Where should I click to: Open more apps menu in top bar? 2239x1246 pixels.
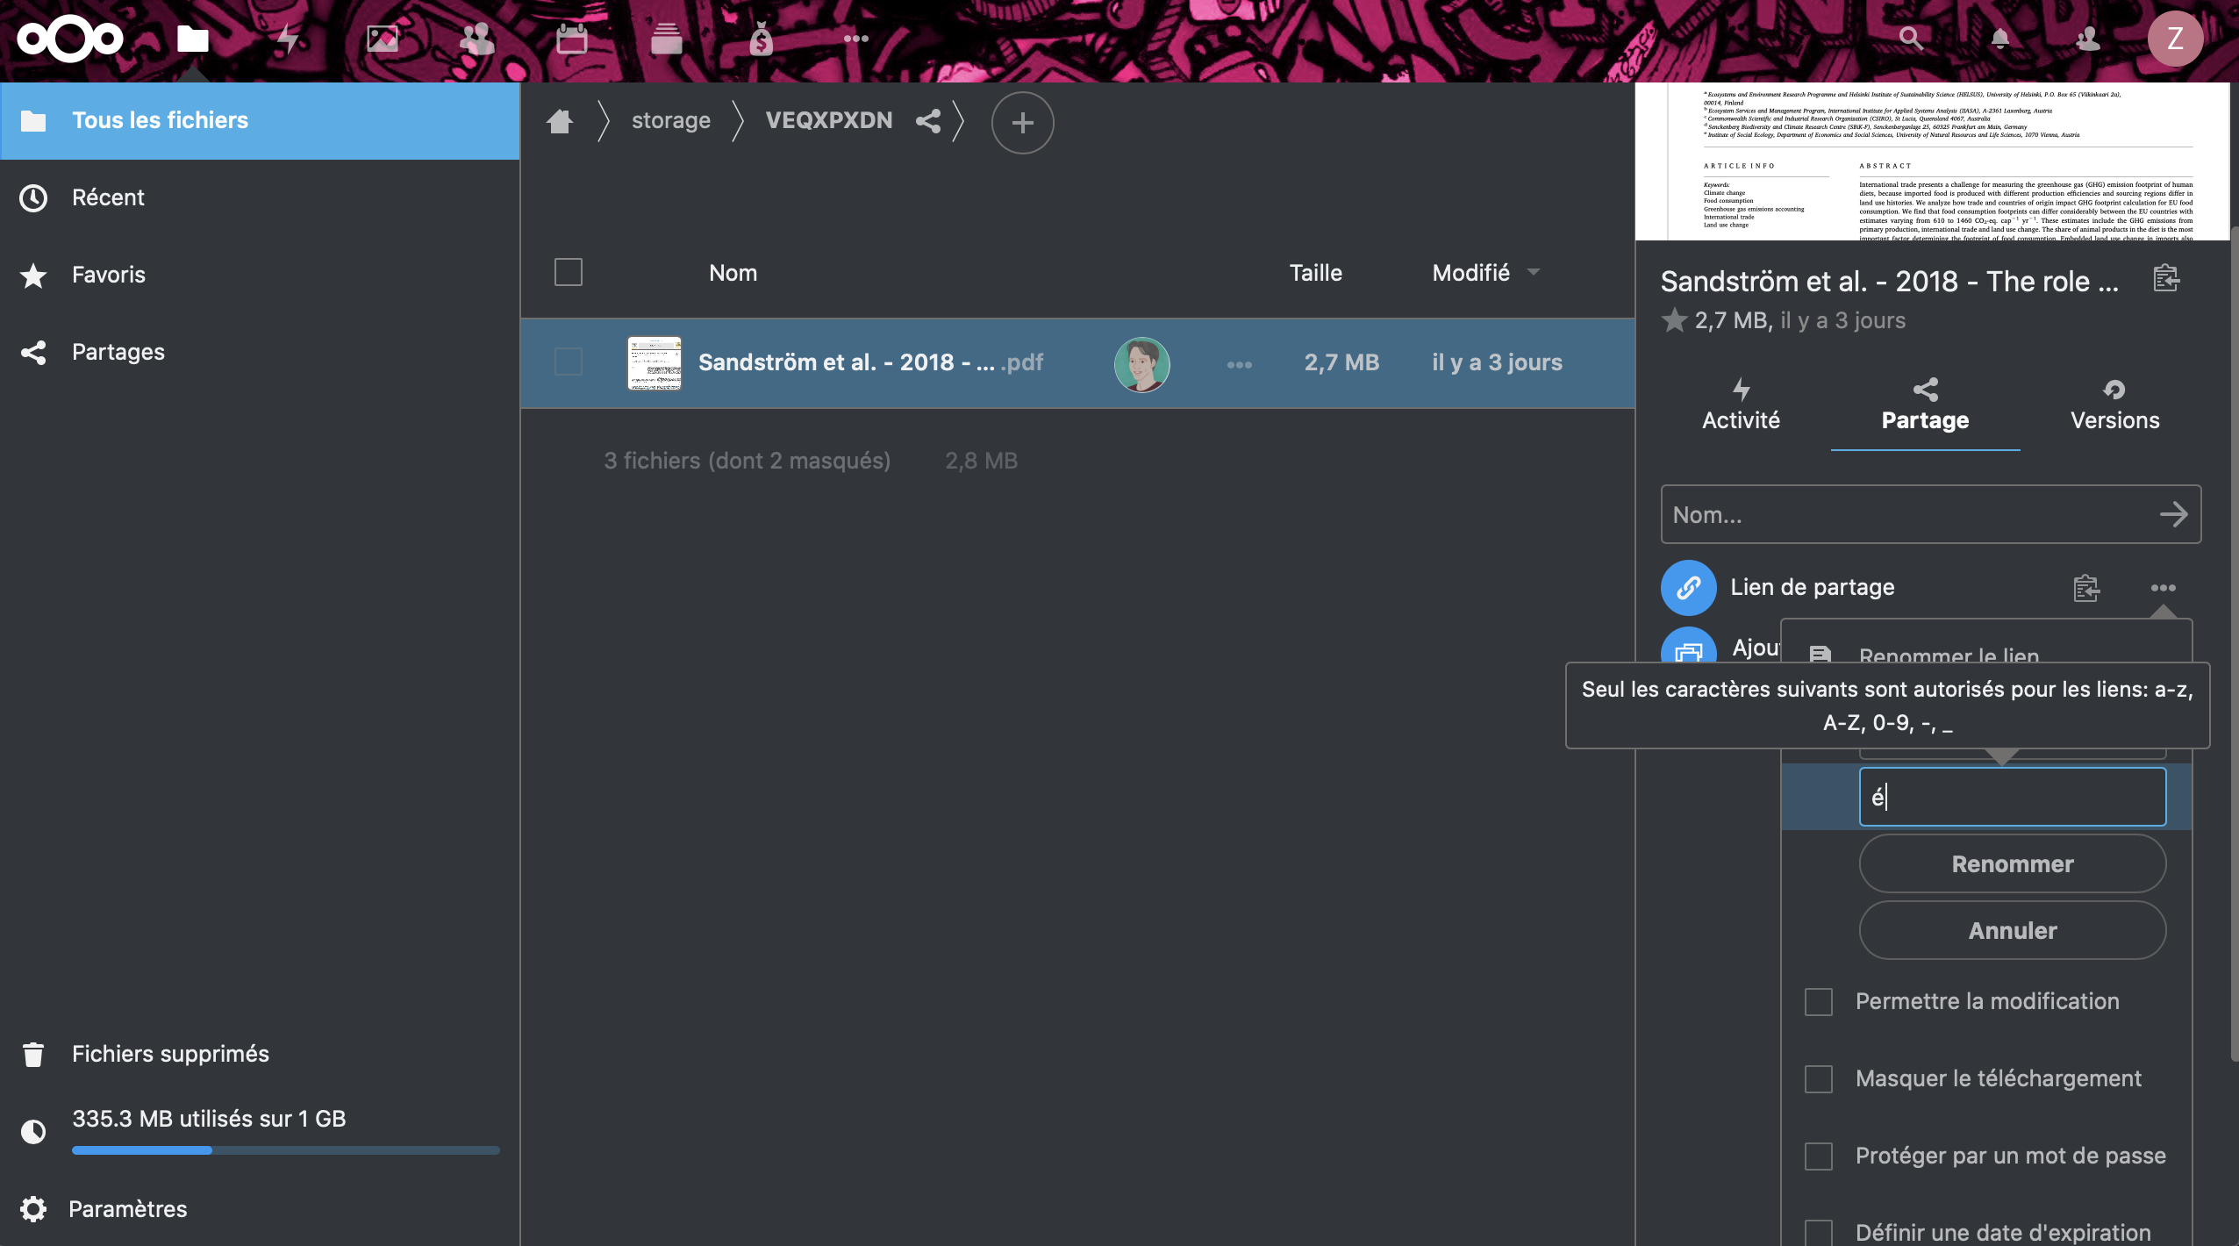pyautogui.click(x=855, y=39)
